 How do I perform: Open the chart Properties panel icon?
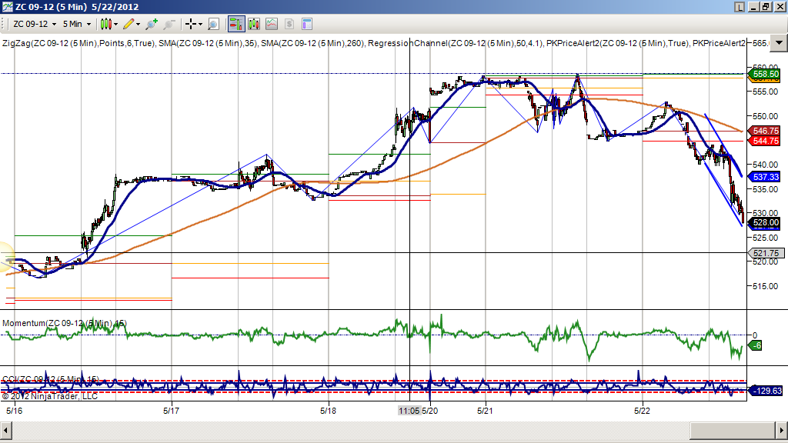point(306,24)
